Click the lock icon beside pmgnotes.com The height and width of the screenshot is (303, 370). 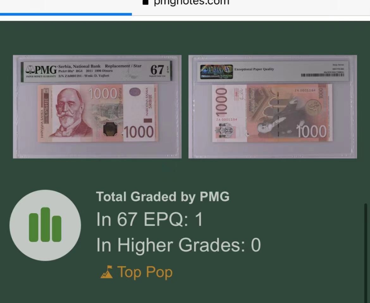(x=145, y=2)
